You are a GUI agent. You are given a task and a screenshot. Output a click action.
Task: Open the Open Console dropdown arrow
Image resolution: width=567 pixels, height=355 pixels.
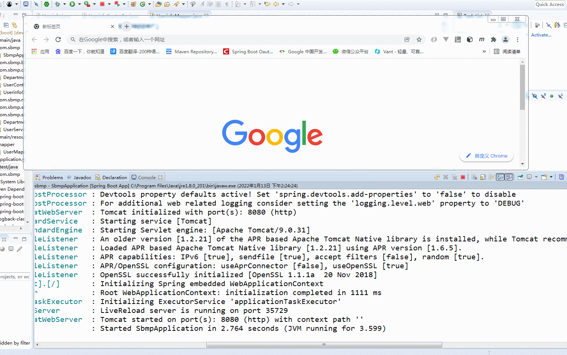tap(551, 177)
